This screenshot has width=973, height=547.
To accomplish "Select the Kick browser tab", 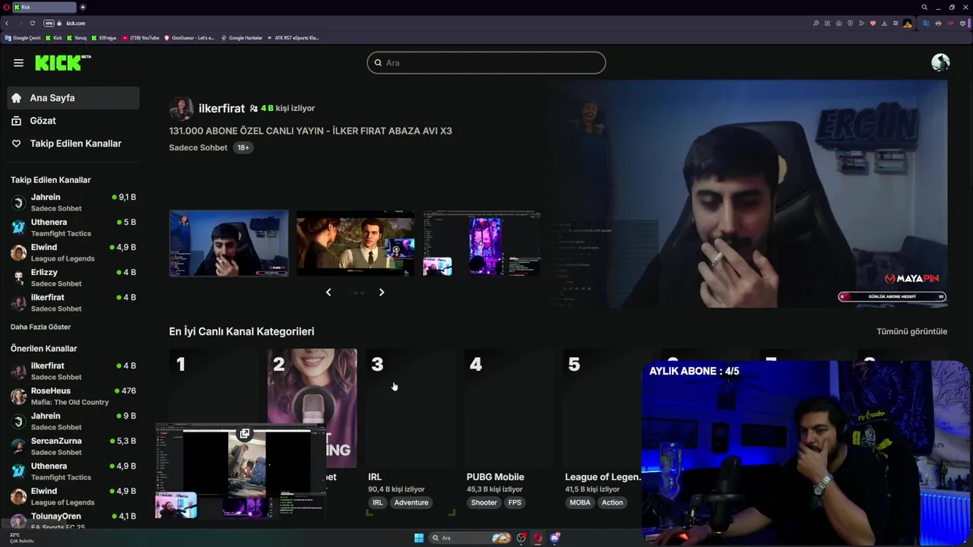I will coord(45,7).
